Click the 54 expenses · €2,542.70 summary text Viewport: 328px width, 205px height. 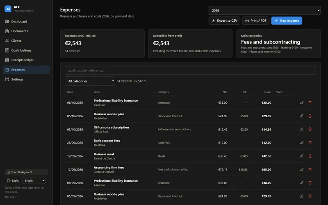[132, 81]
